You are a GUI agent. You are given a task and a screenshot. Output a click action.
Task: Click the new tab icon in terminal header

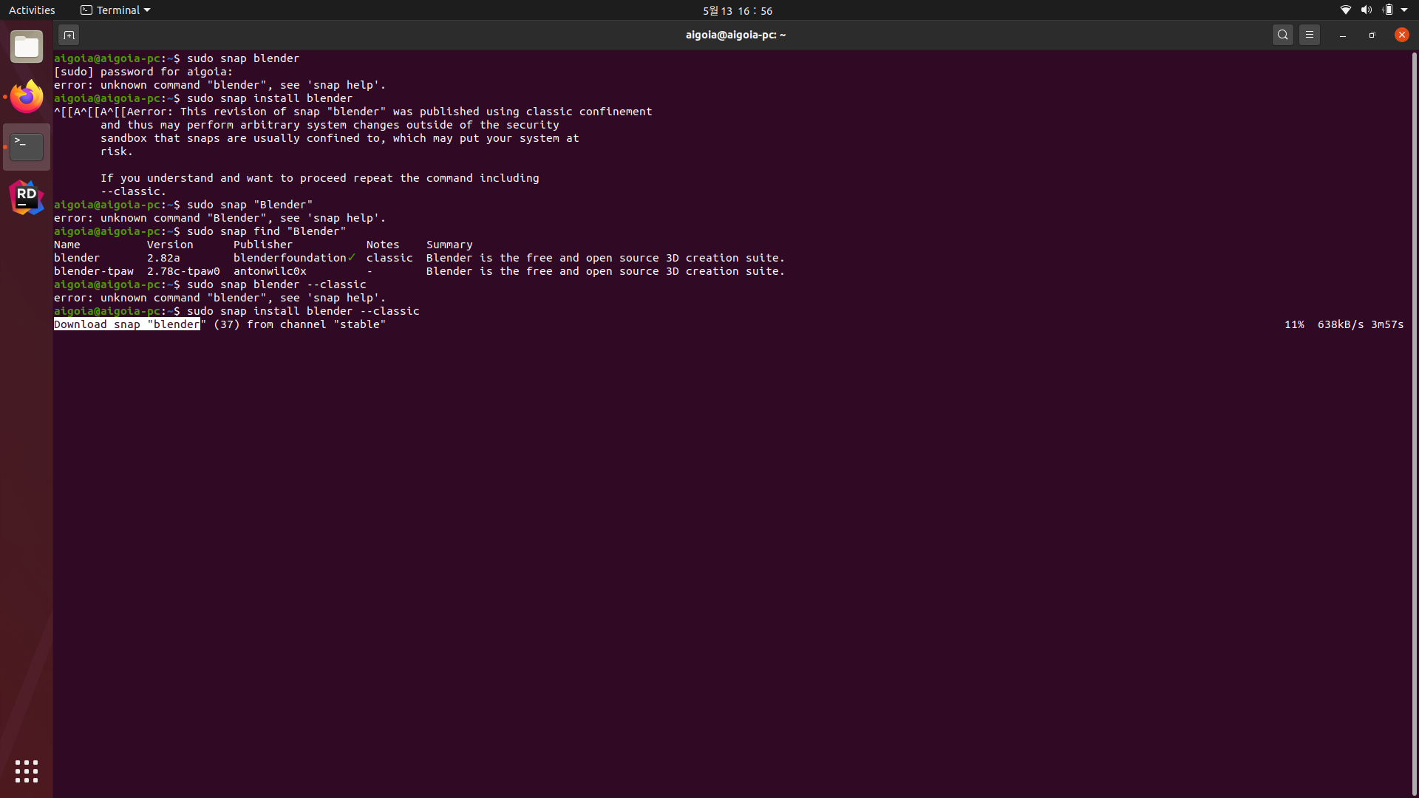pyautogui.click(x=68, y=35)
